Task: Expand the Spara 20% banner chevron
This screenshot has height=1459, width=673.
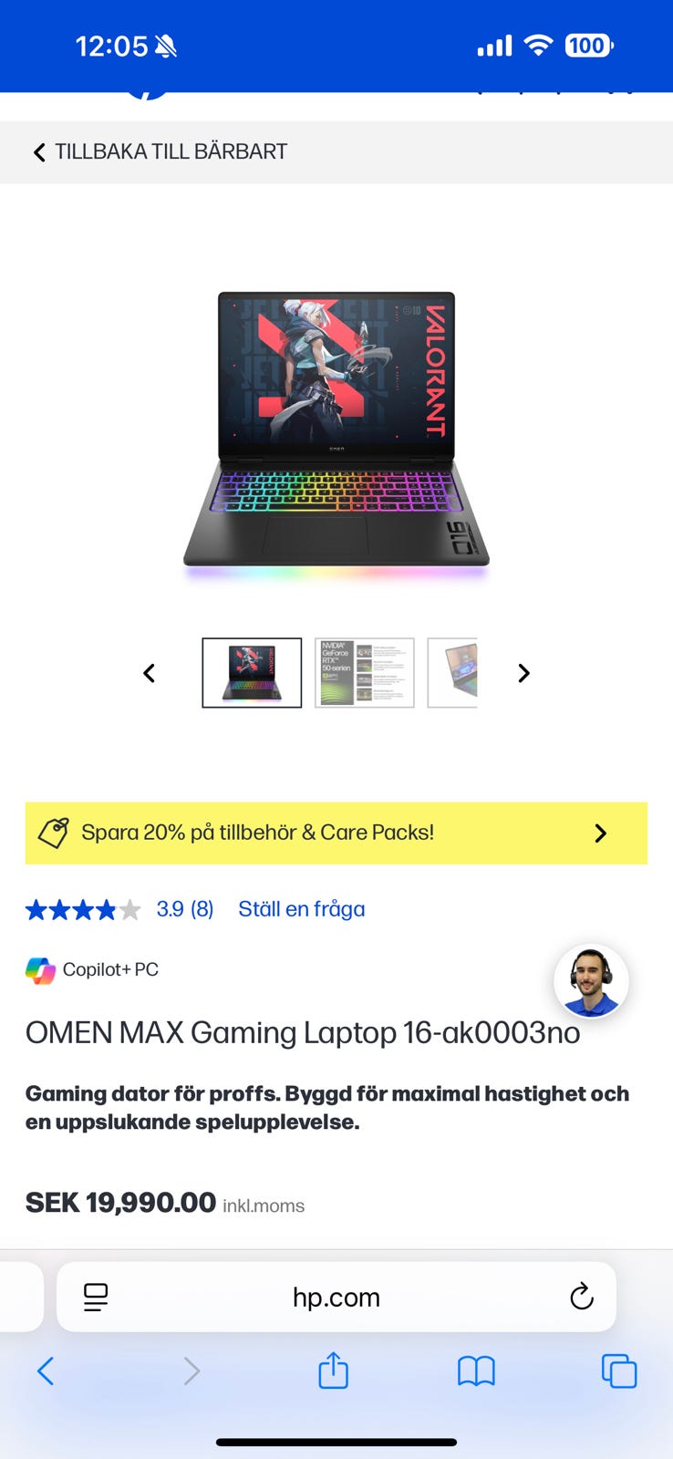Action: [600, 833]
